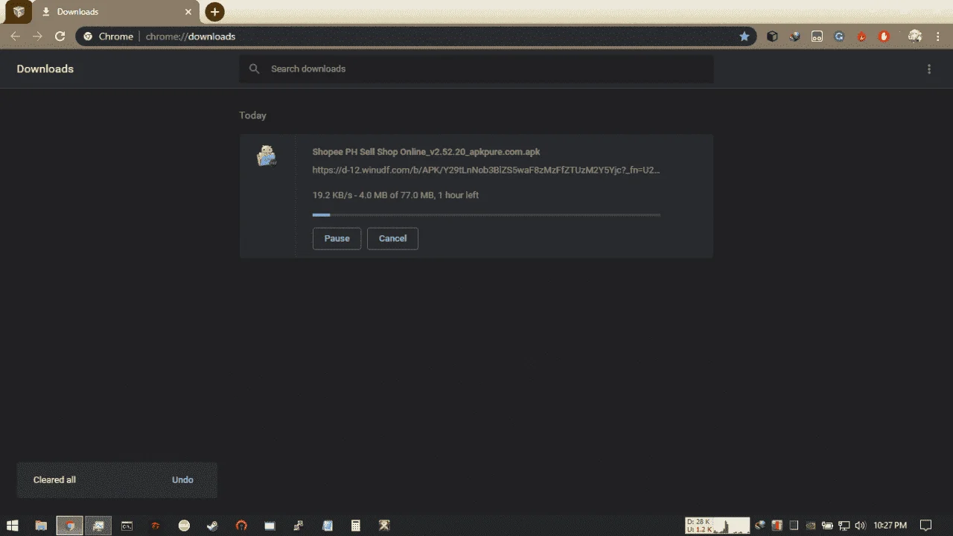
Task: Open the Command Prompt taskbar icon
Action: [x=127, y=526]
